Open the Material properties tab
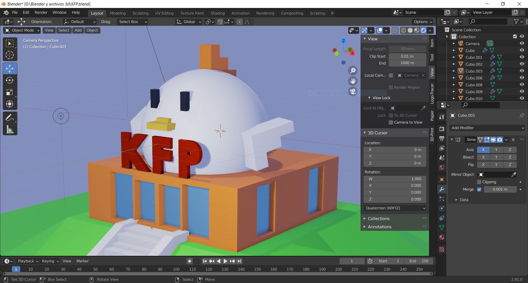 (442, 237)
